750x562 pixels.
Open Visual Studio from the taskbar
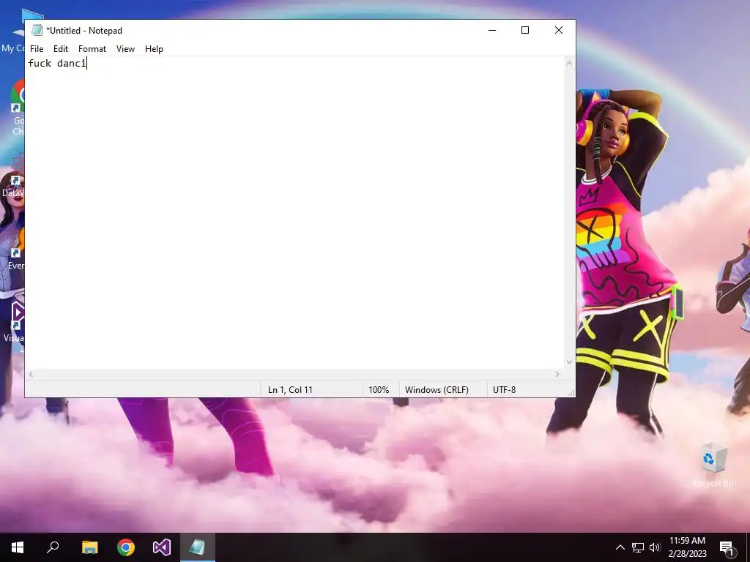click(162, 547)
